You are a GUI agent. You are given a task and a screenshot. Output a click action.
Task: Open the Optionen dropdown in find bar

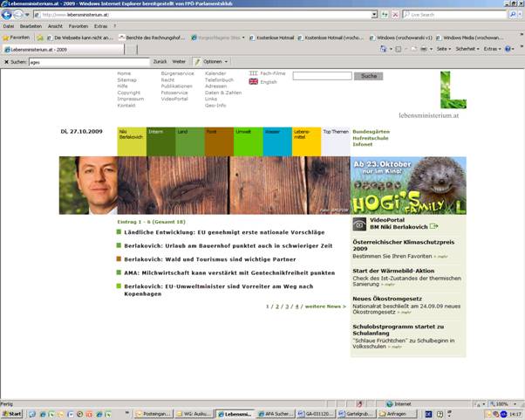coord(210,62)
